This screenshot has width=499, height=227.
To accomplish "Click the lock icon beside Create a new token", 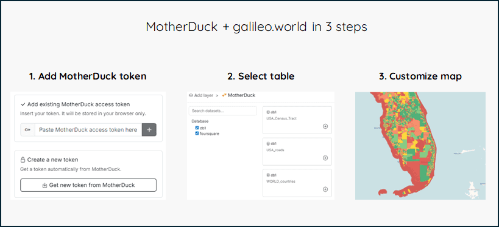I will click(23, 160).
